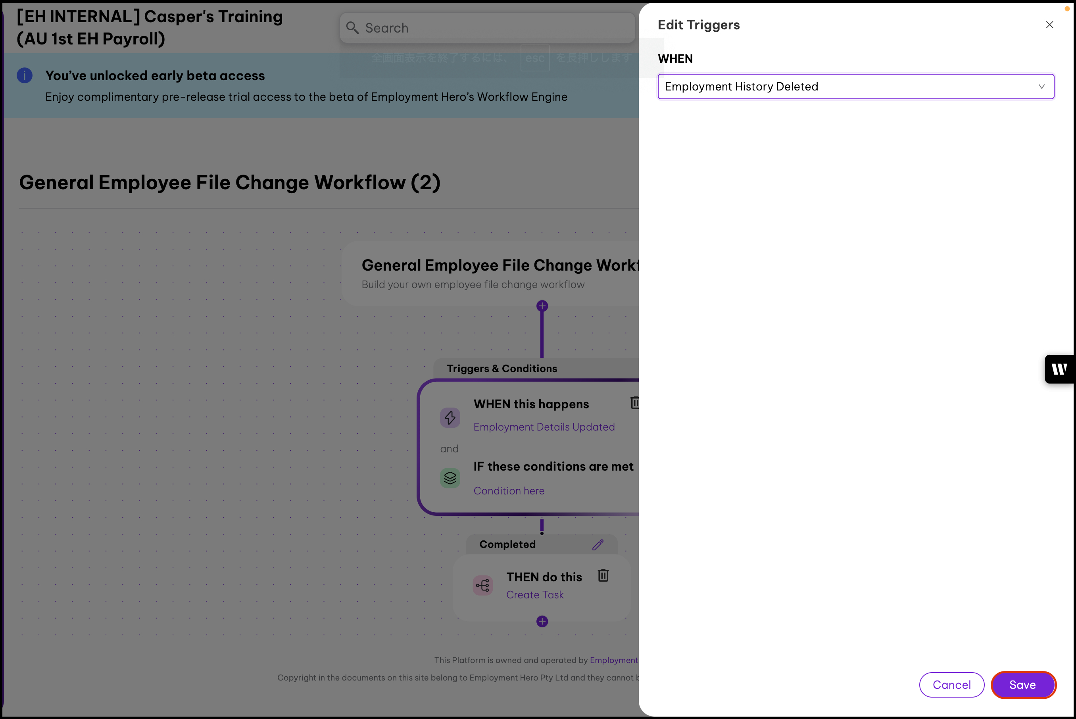Click Triggers & Conditions label
1076x719 pixels.
click(x=501, y=369)
